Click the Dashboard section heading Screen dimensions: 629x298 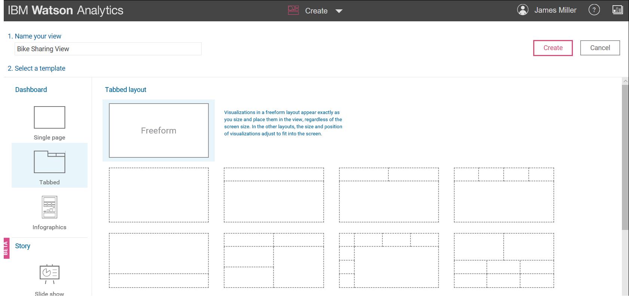click(x=31, y=90)
